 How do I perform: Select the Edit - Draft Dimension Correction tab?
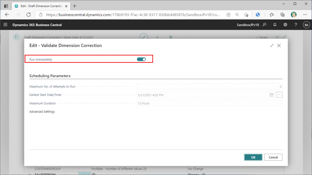coord(41,6)
